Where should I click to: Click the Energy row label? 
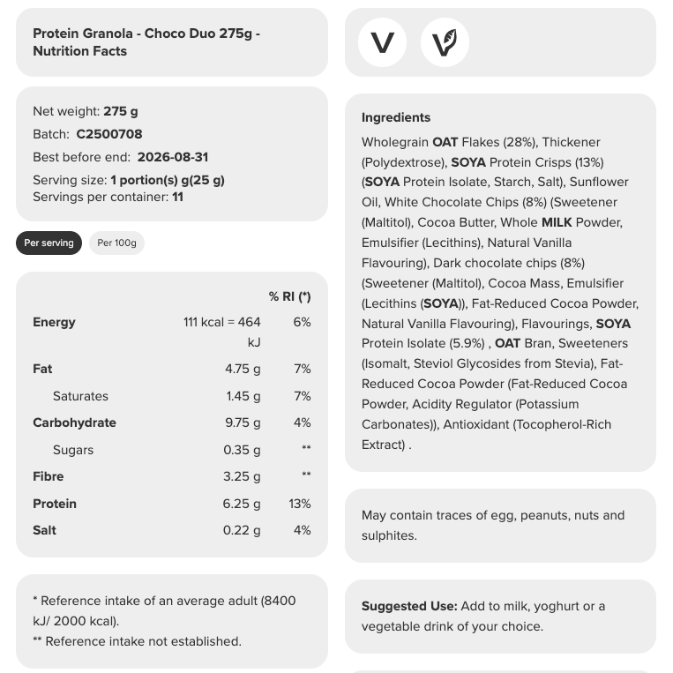pyautogui.click(x=54, y=322)
